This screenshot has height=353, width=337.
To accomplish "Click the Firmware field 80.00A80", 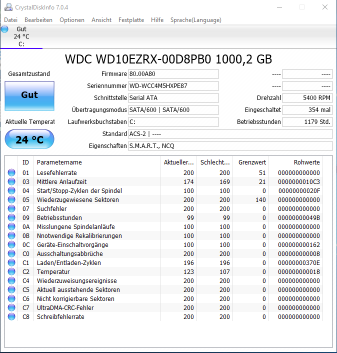I will [173, 74].
